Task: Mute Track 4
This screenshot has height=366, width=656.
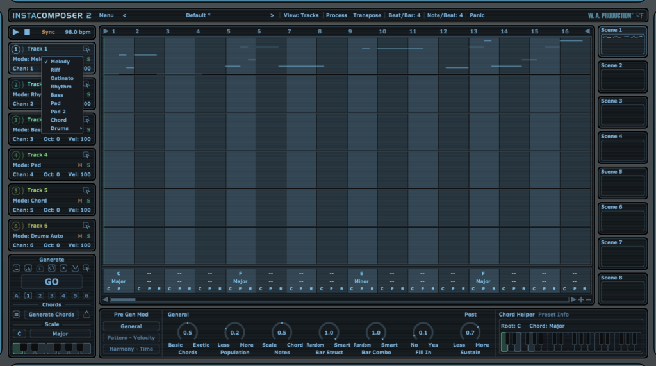Action: (x=80, y=165)
